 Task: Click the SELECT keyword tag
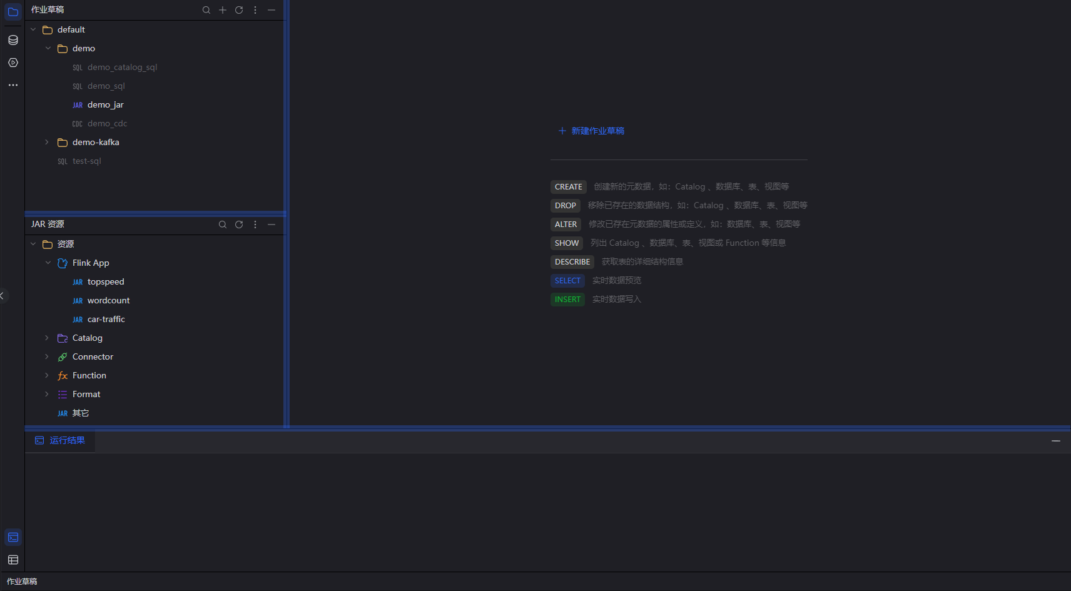pos(567,281)
